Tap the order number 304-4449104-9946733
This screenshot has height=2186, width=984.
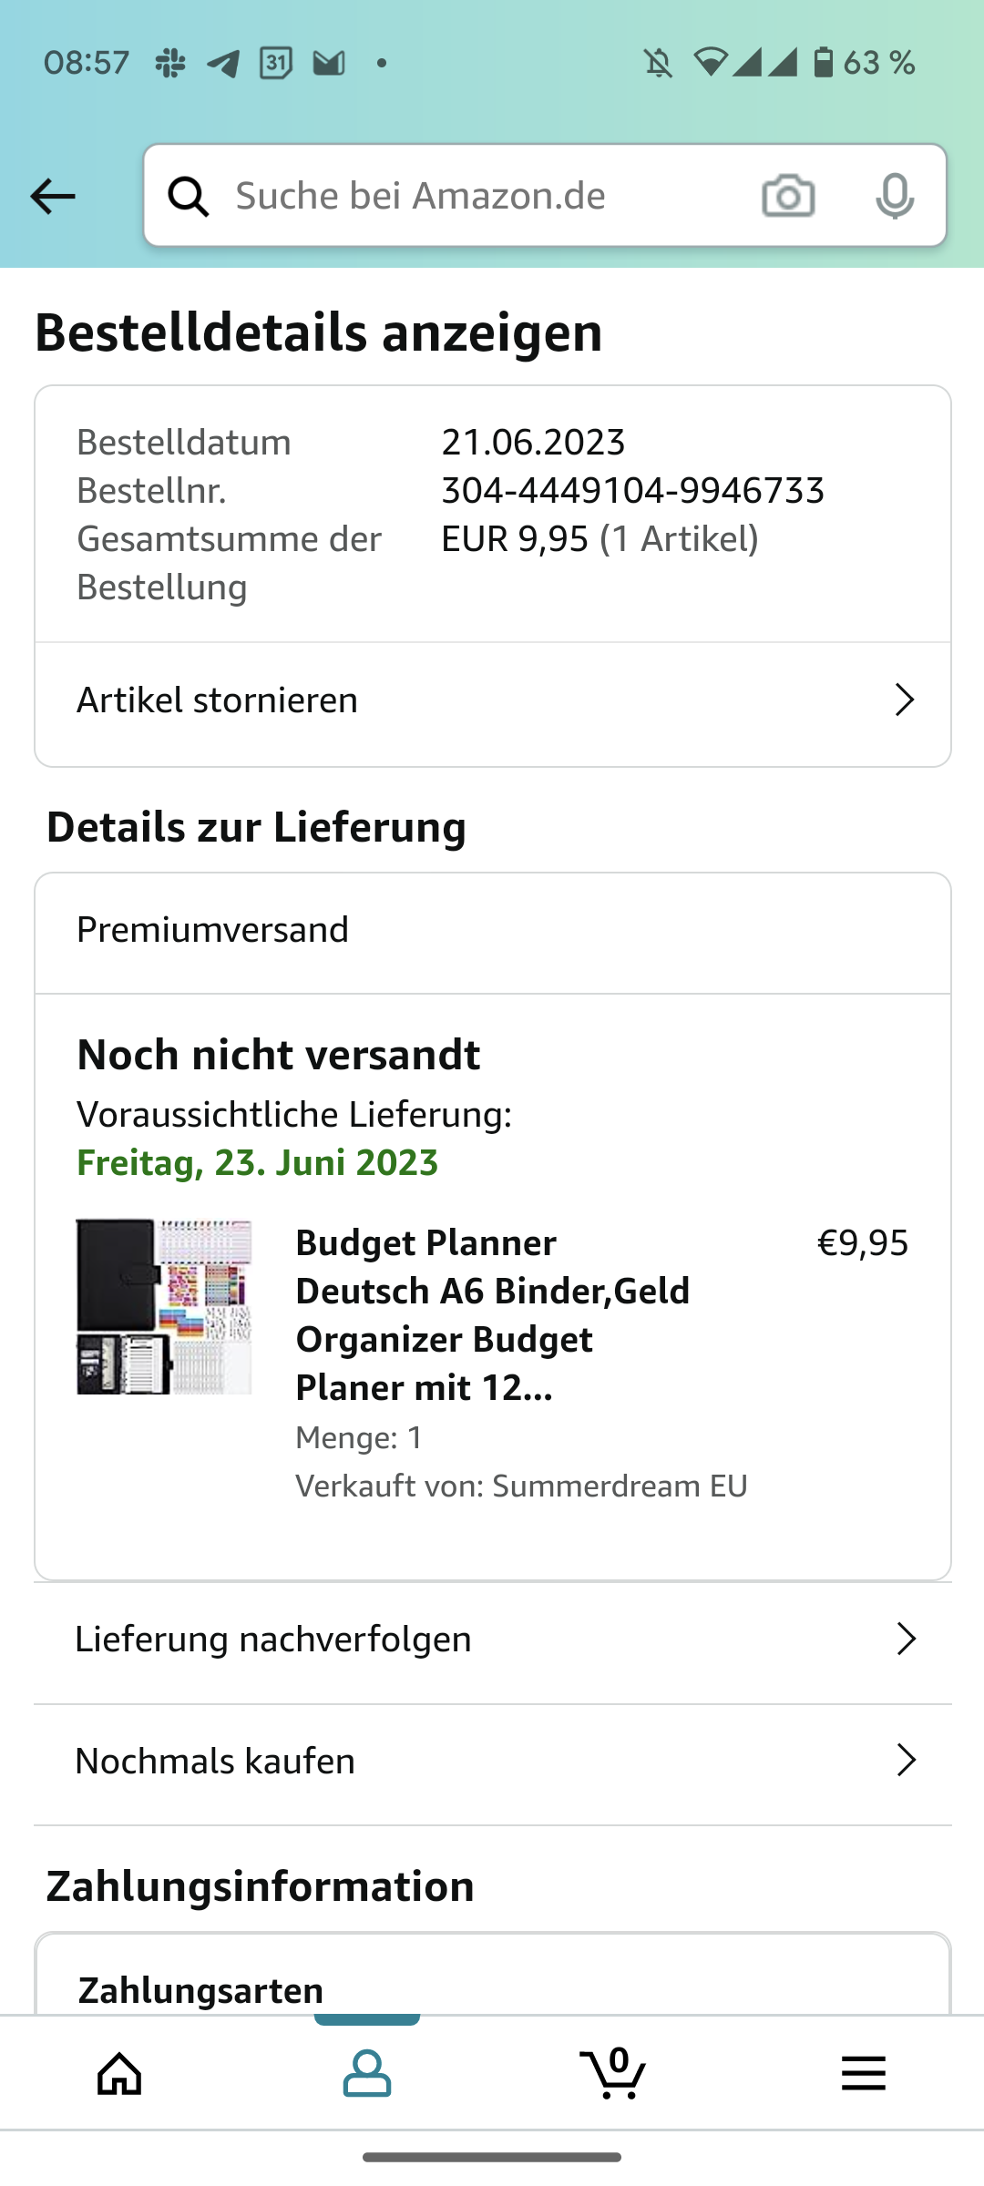[x=632, y=491]
